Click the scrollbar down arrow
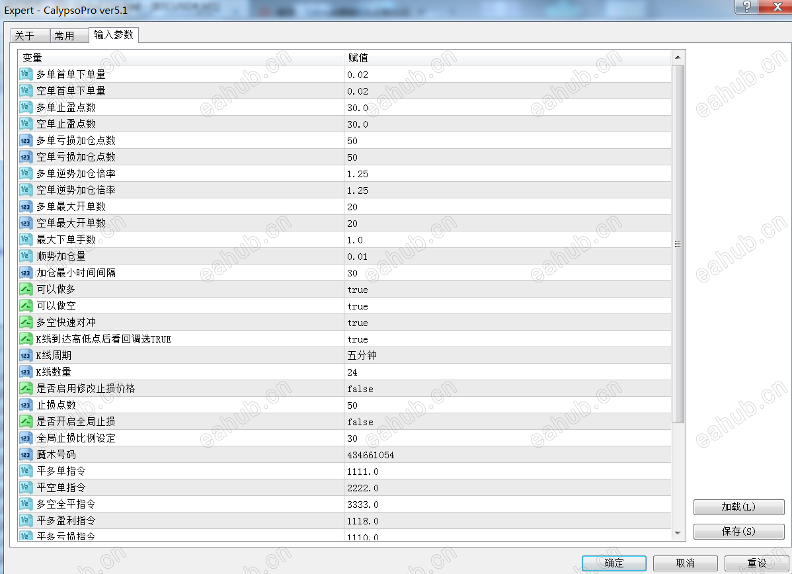This screenshot has width=792, height=574. (x=678, y=533)
